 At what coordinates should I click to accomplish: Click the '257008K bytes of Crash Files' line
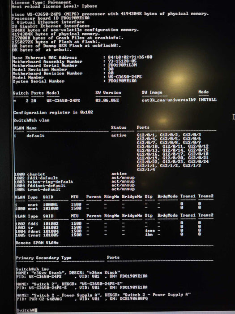click(x=68, y=38)
